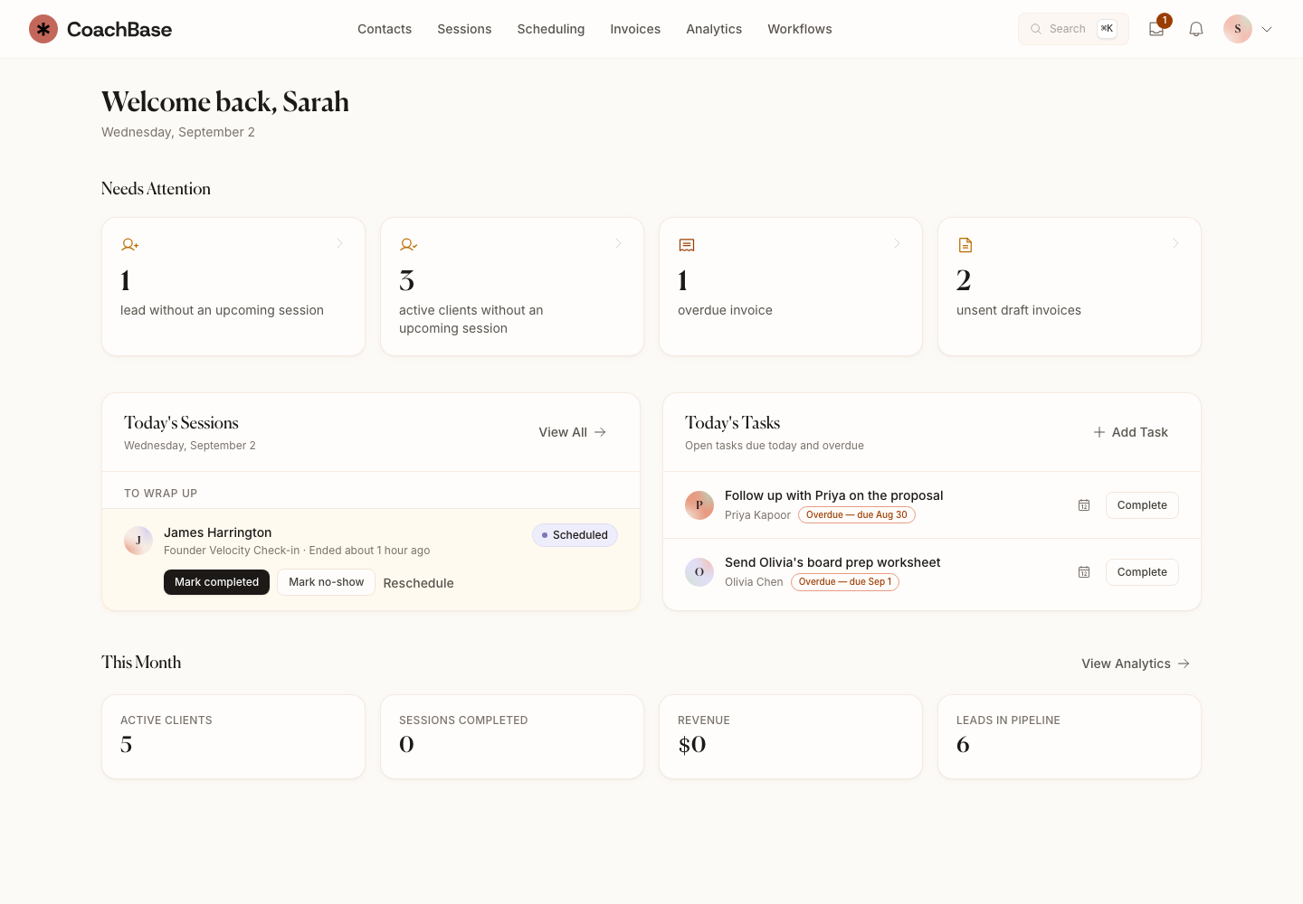The image size is (1303, 904).
Task: Go to Scheduling in navigation
Action: pos(551,29)
